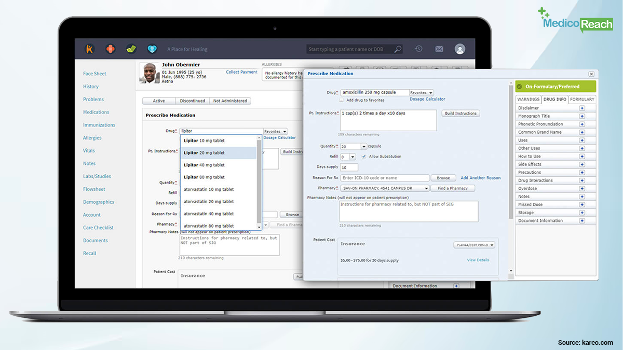Switch to the DRUG INFO tab

[x=554, y=99]
